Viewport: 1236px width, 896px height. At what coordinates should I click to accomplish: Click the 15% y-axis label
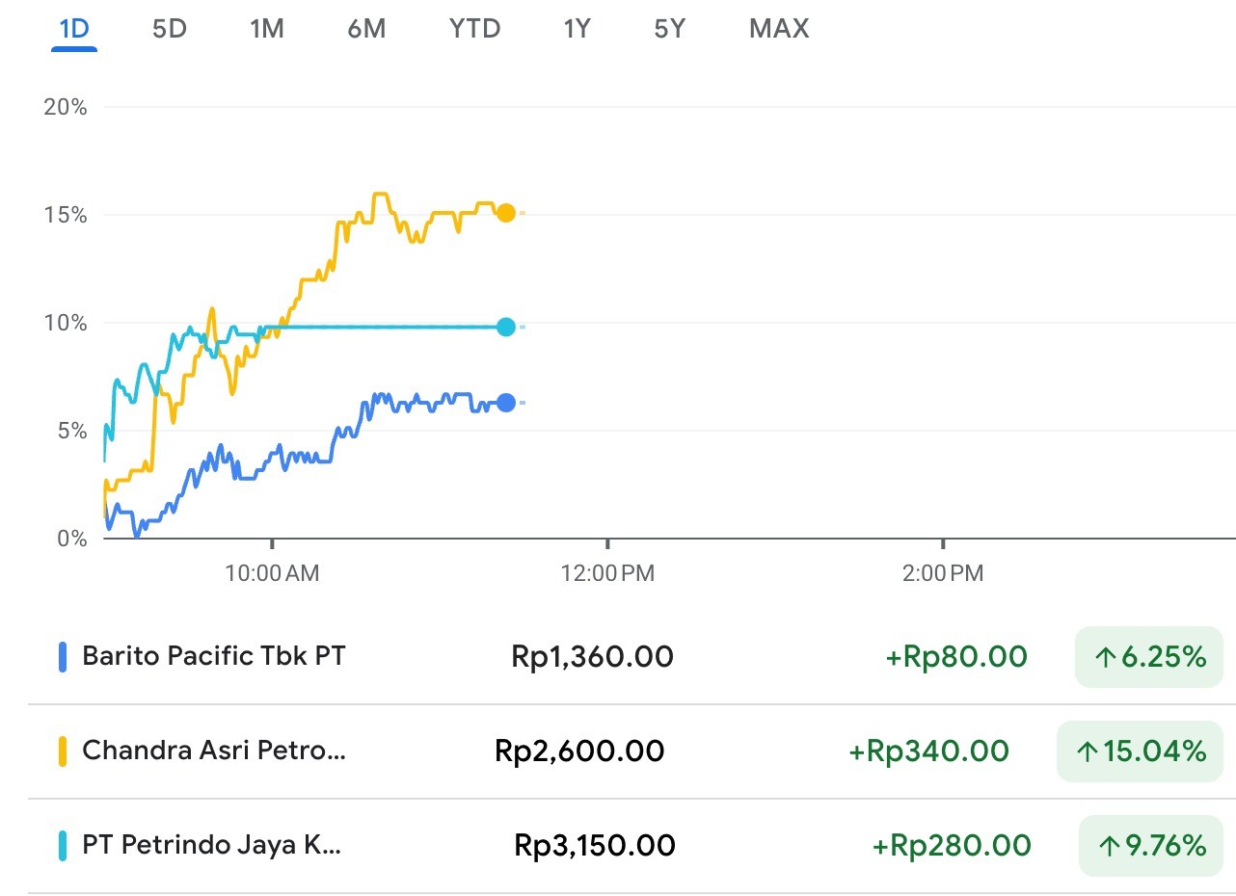coord(66,215)
